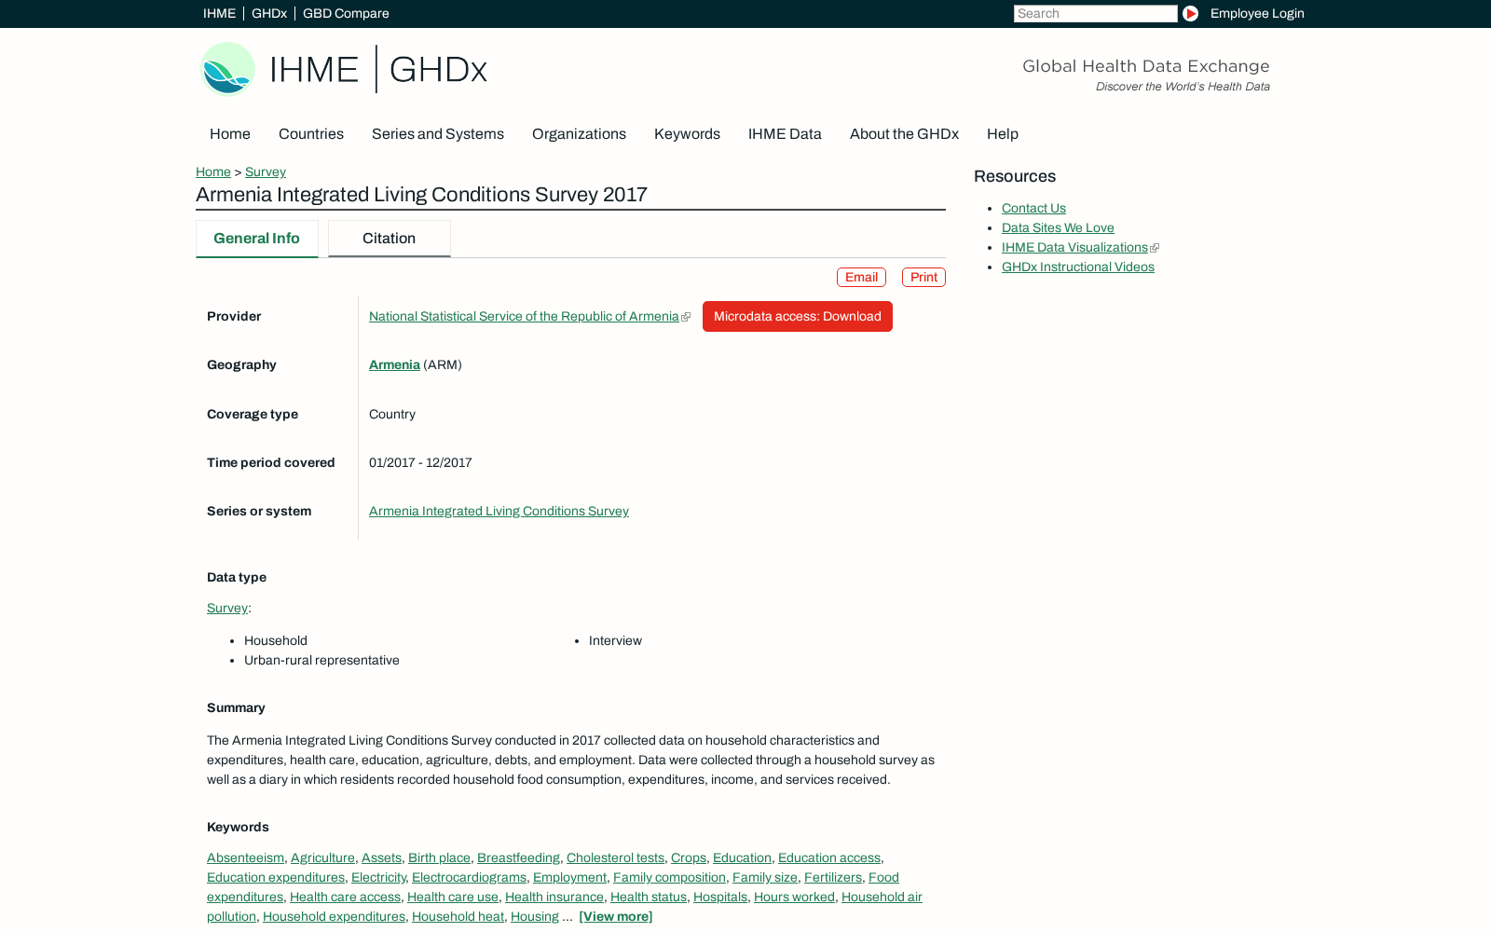The width and height of the screenshot is (1491, 932).
Task: Click the IHME leaf logo icon
Action: 228,69
